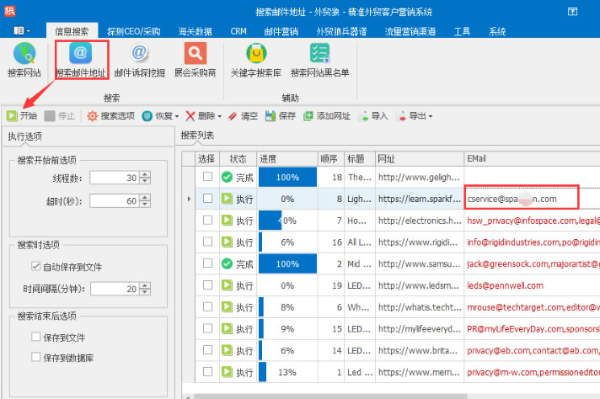Select the 搜索邮件地址 tool icon
600x399 pixels.
coord(81,59)
